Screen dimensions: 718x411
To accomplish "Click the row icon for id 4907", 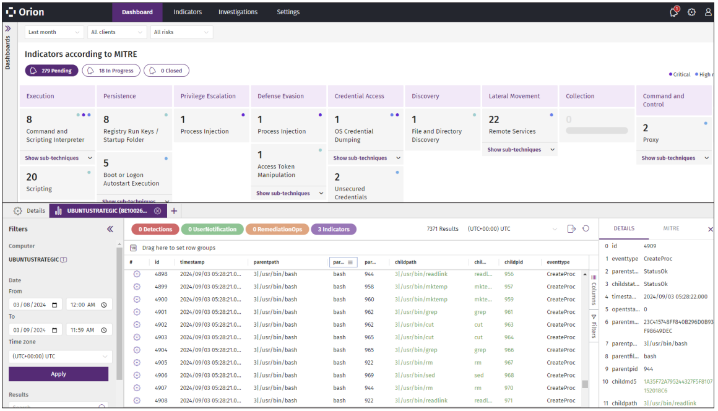I will [x=136, y=388].
